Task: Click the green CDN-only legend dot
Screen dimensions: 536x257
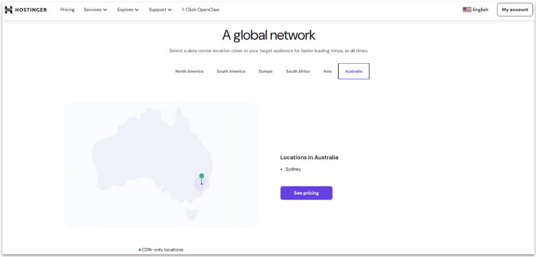Action: (139, 250)
